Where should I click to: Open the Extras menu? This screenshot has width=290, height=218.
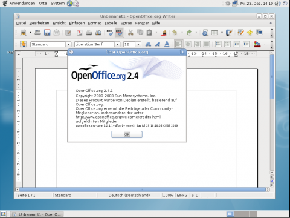point(126,23)
